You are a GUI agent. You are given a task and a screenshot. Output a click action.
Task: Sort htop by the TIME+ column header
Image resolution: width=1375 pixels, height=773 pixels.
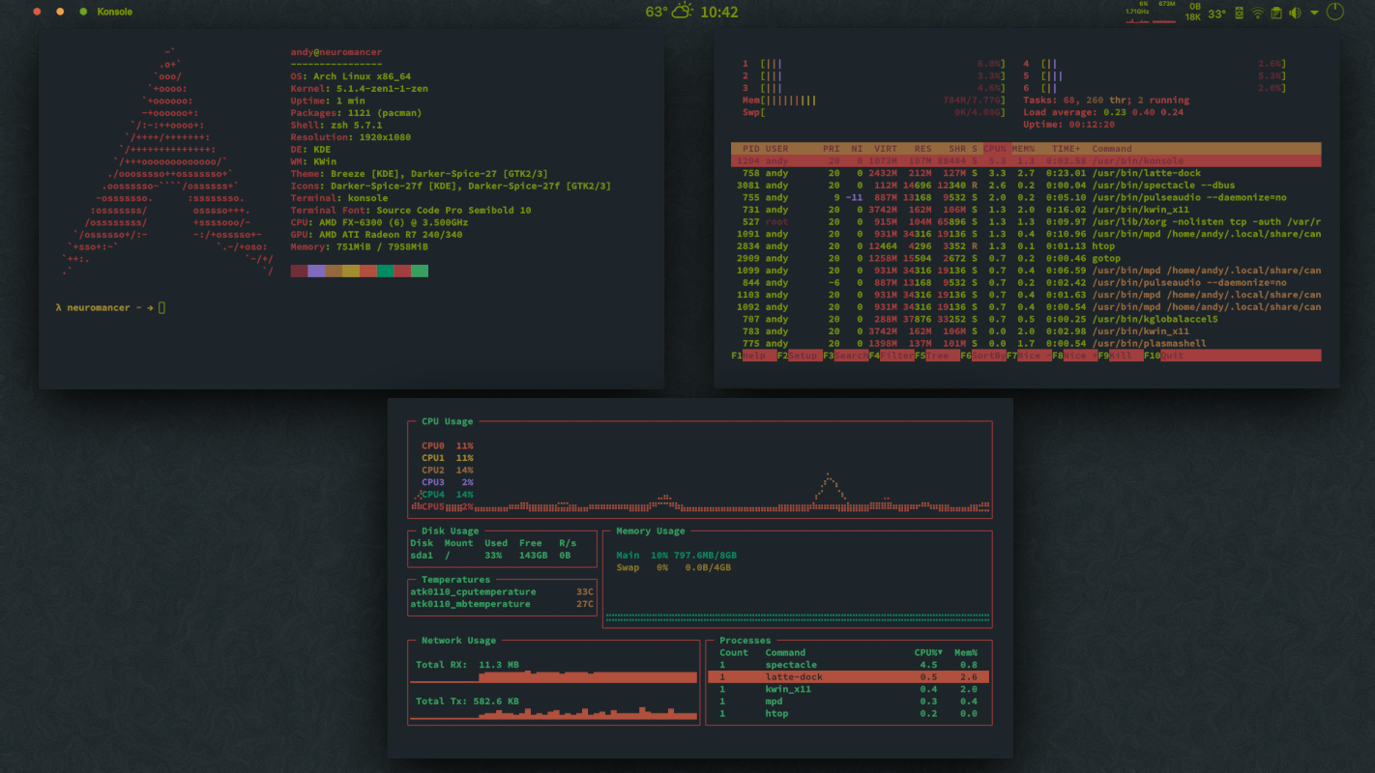(x=1066, y=149)
